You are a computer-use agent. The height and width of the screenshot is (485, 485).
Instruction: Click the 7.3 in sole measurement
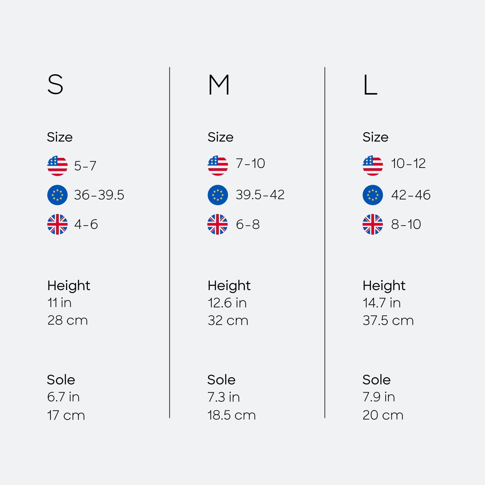[x=223, y=397]
